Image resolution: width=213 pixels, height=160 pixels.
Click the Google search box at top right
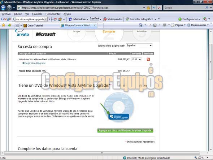click(184, 8)
